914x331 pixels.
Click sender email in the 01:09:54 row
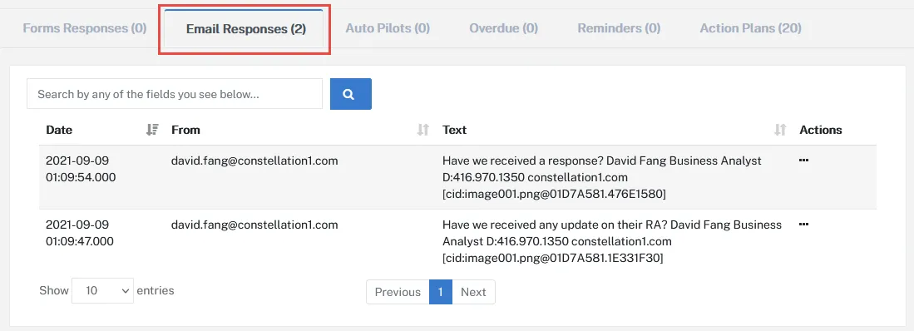(254, 161)
